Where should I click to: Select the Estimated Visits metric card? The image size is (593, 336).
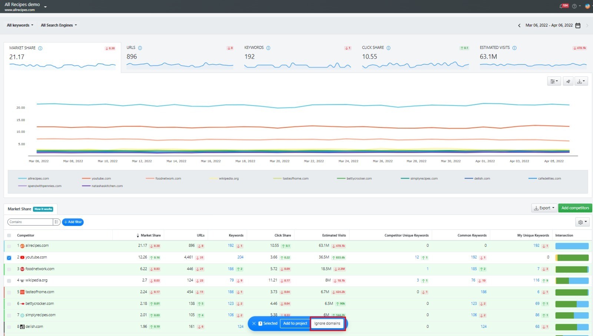(533, 57)
